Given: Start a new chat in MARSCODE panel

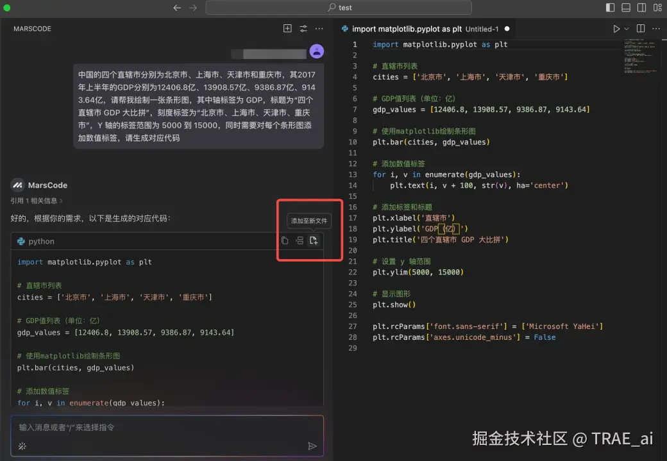Looking at the screenshot, I should pos(287,28).
